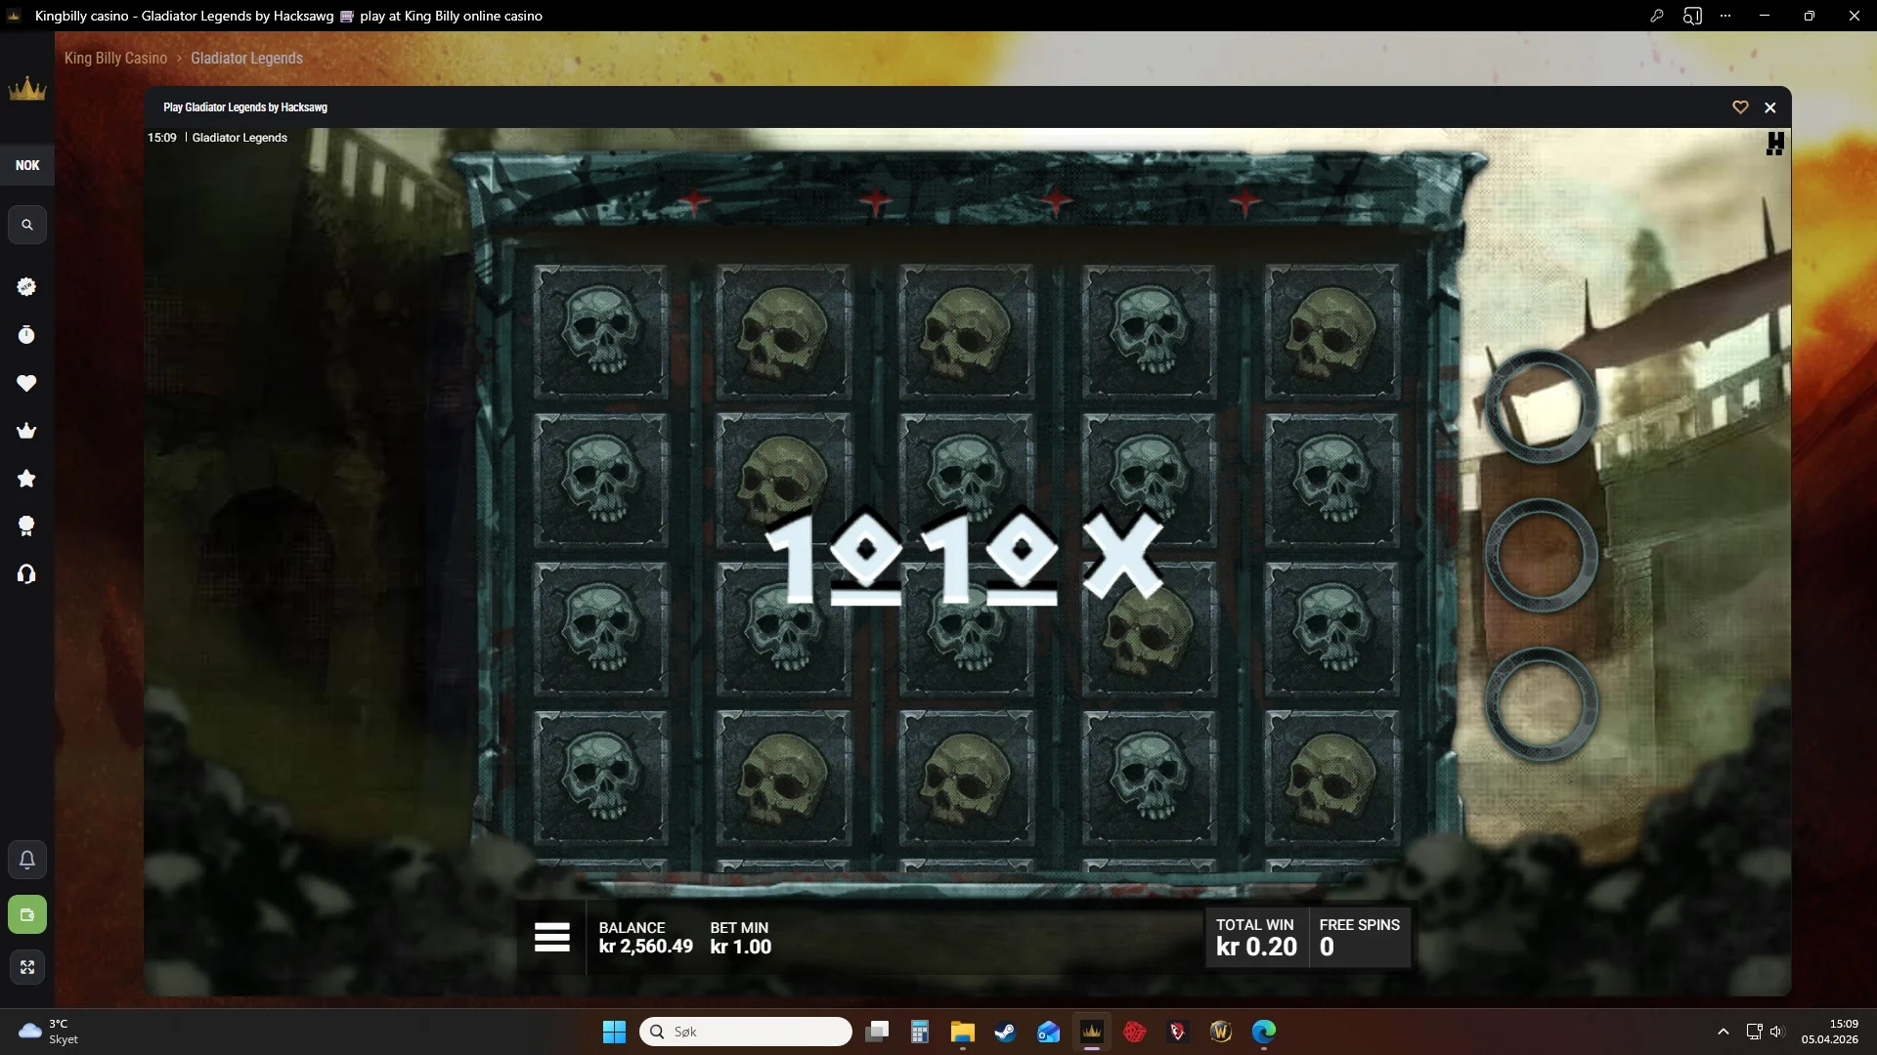Open Outlook from the taskbar
This screenshot has width=1877, height=1055.
[1048, 1032]
